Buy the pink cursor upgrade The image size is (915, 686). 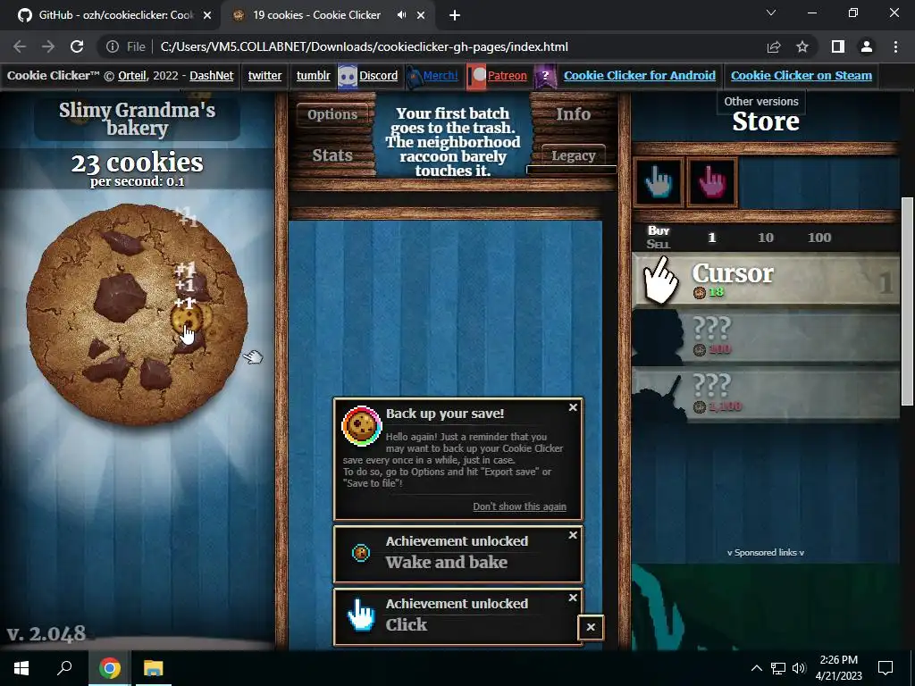tap(712, 182)
